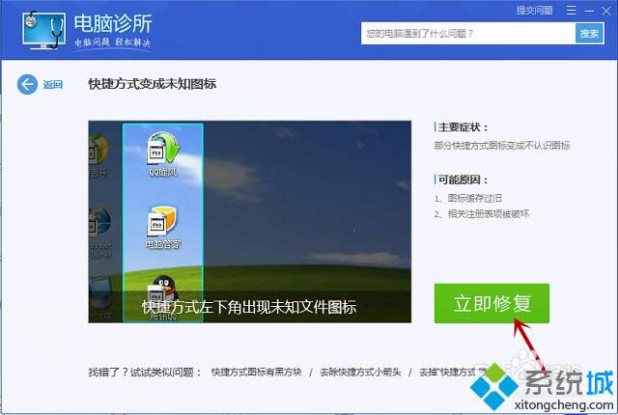Image resolution: width=618 pixels, height=415 pixels.
Task: Select reason text 相关注册表项被破坏
Action: 489,214
